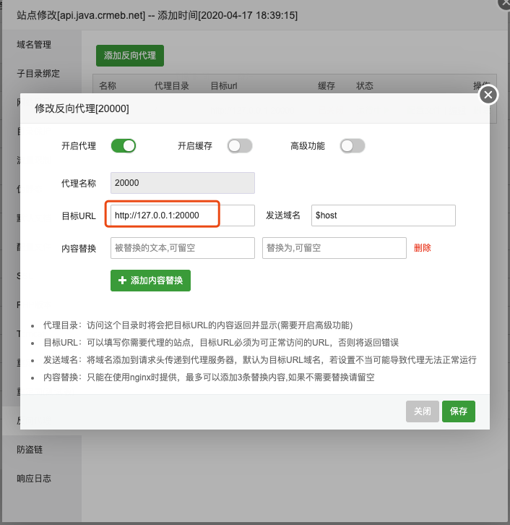510x525 pixels.
Task: Open 响应日志 in site sidebar
Action: 34,479
